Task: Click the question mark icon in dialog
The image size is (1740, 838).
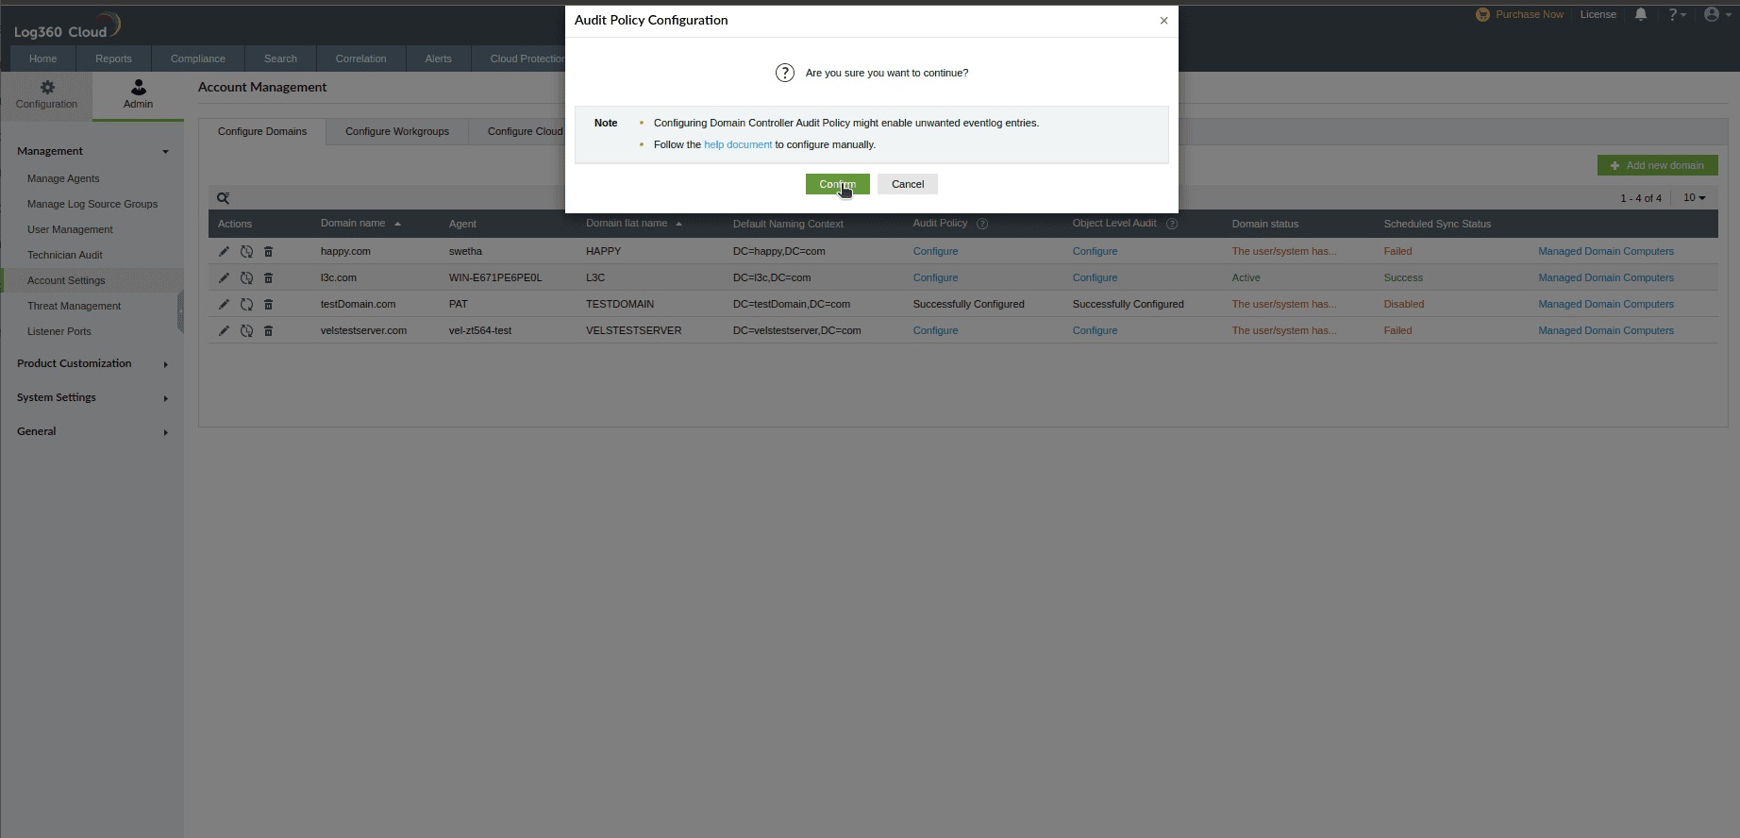Action: pos(785,73)
